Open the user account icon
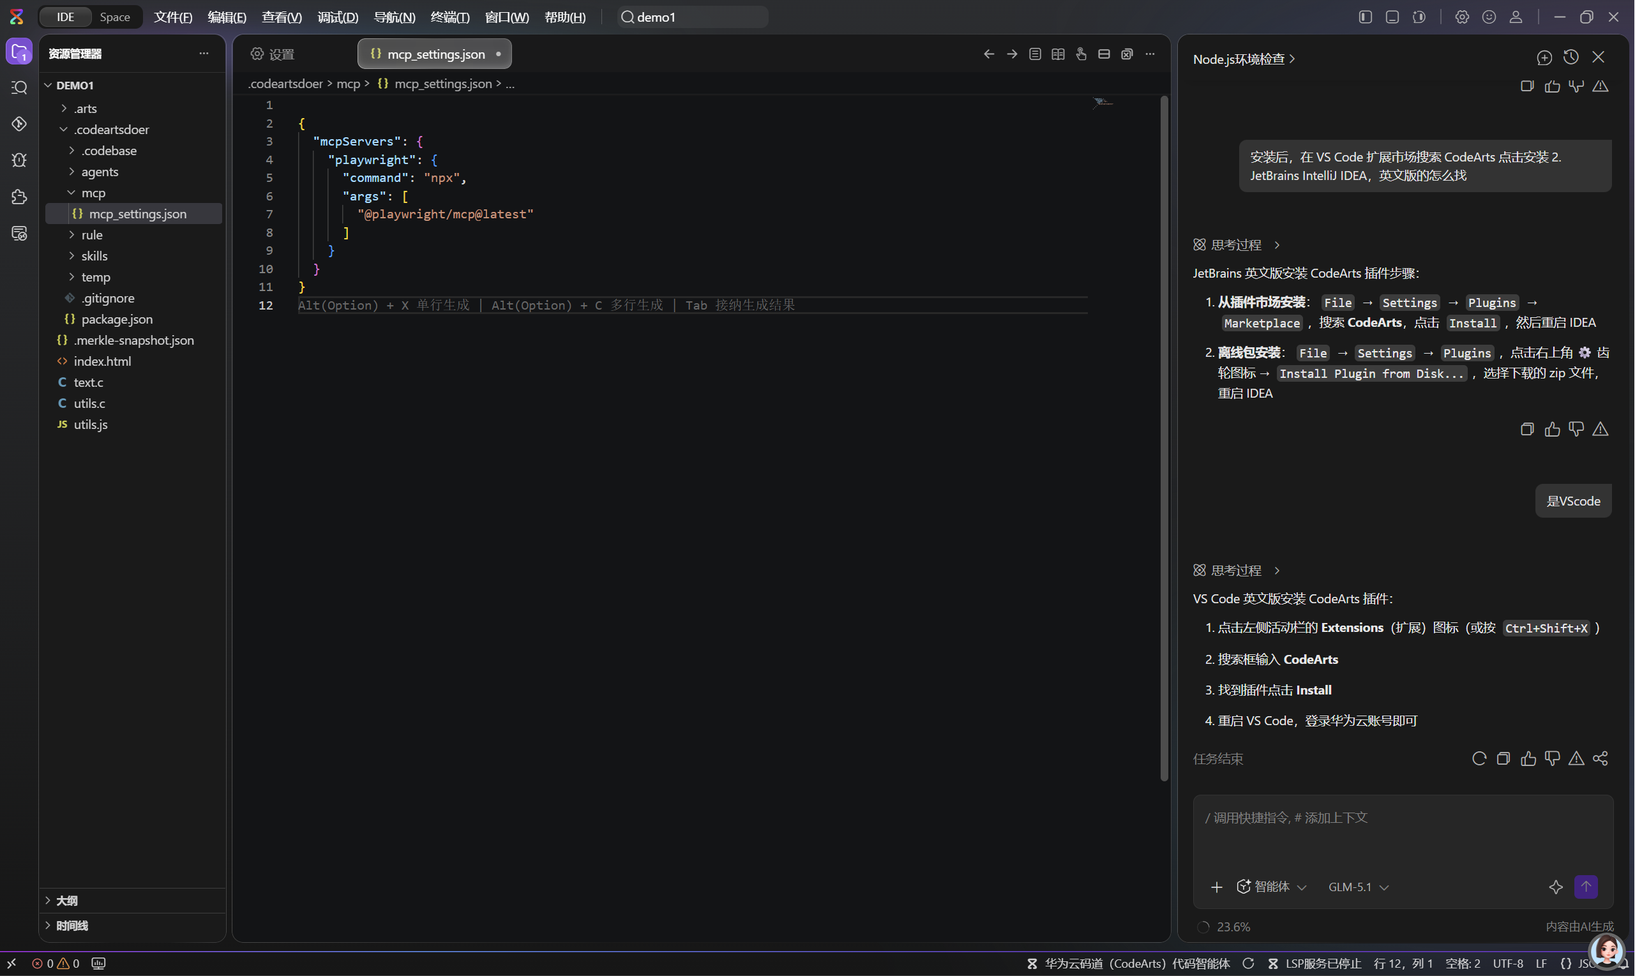Viewport: 1635px width, 976px height. point(1516,17)
